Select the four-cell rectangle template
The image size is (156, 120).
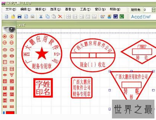tap(12, 107)
